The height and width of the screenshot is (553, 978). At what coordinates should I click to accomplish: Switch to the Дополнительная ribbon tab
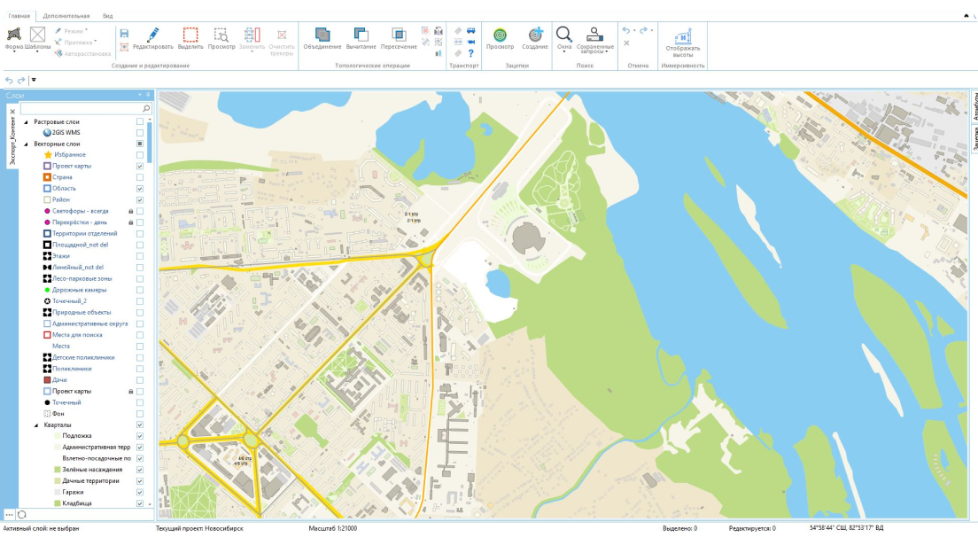click(x=66, y=16)
